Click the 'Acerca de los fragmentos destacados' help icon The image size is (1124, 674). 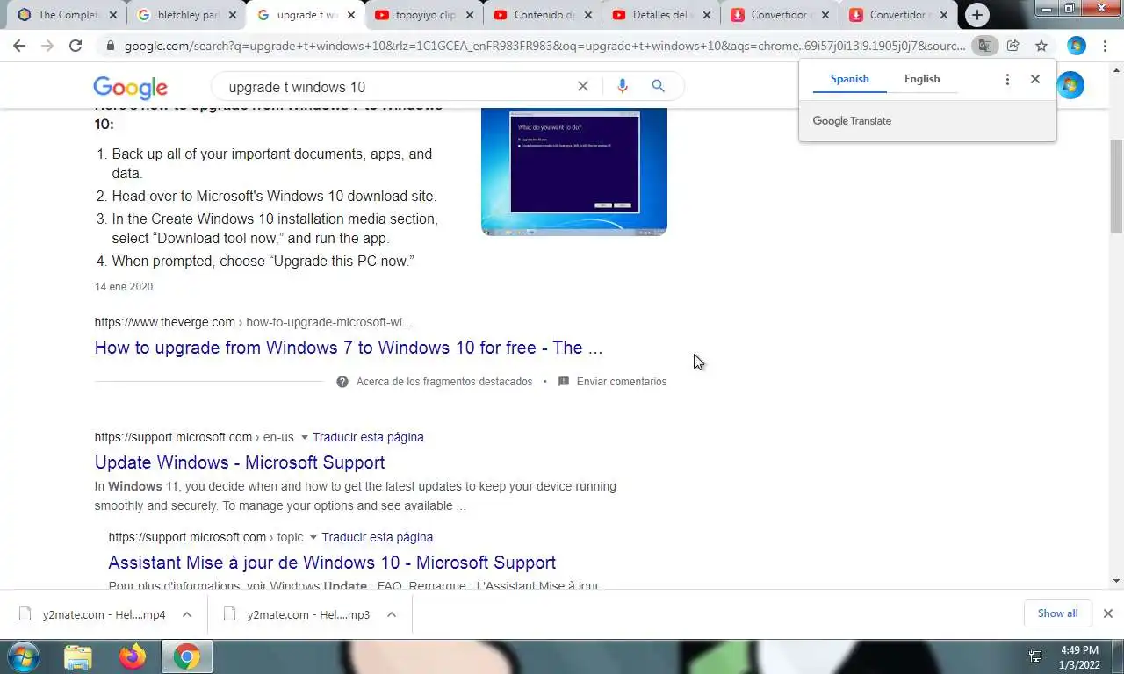tap(342, 382)
